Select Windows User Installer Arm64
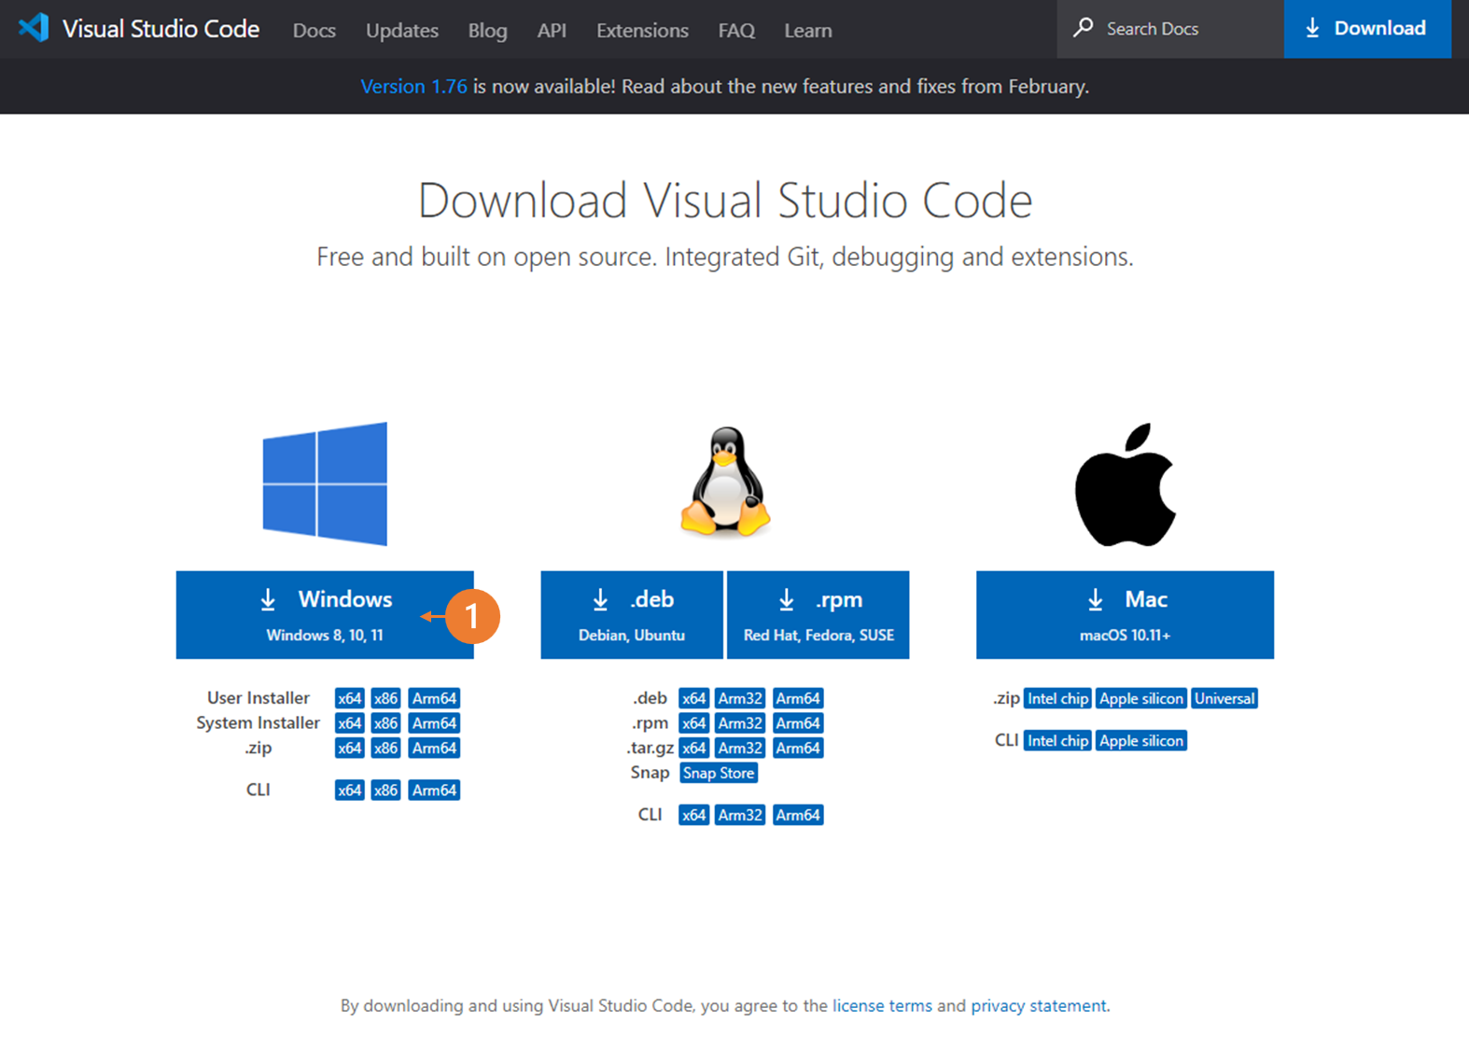The image size is (1469, 1050). (434, 698)
